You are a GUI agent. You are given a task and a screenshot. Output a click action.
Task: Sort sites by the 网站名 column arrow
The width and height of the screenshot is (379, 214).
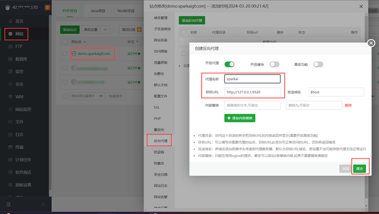[85, 41]
